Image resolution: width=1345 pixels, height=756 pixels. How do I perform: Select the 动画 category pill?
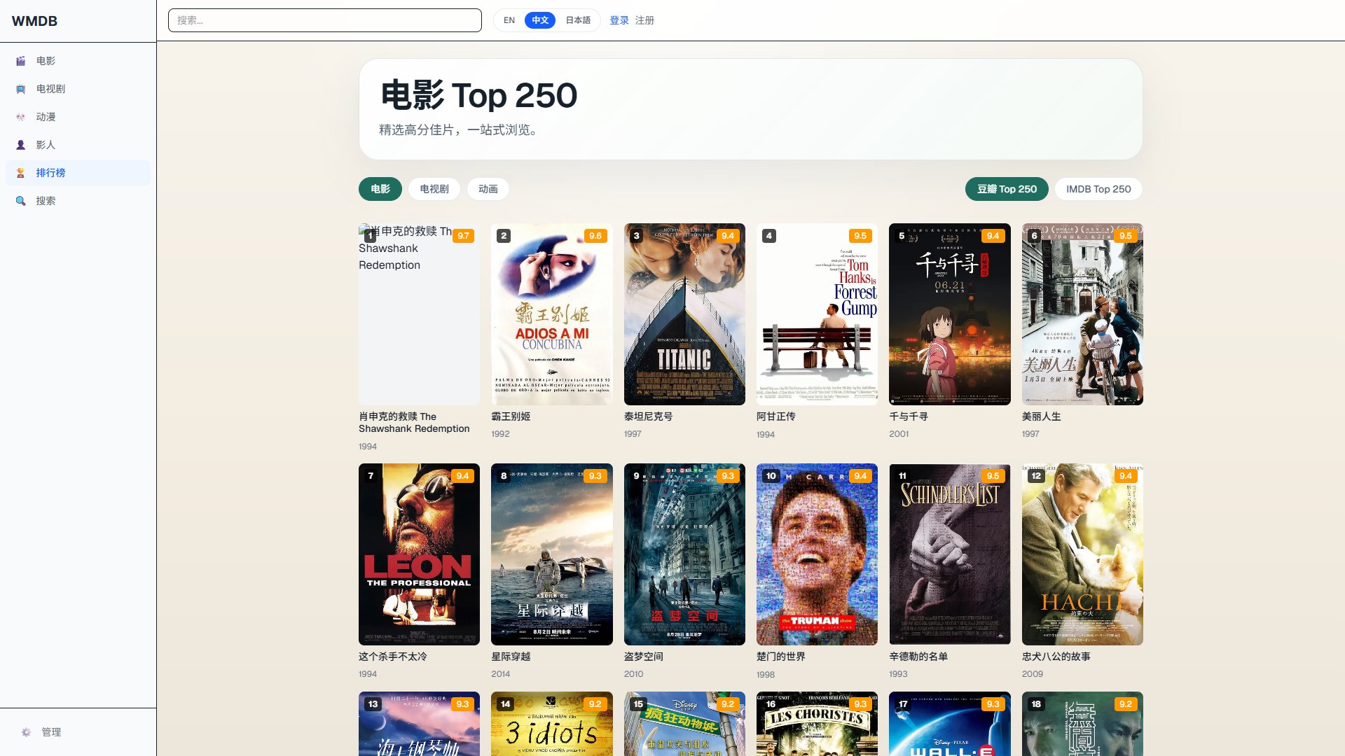point(488,189)
